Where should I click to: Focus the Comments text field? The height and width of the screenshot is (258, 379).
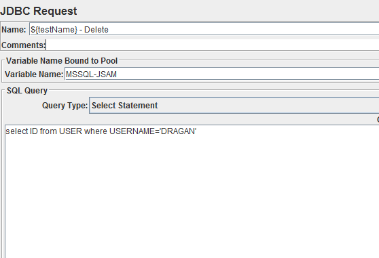coord(212,45)
